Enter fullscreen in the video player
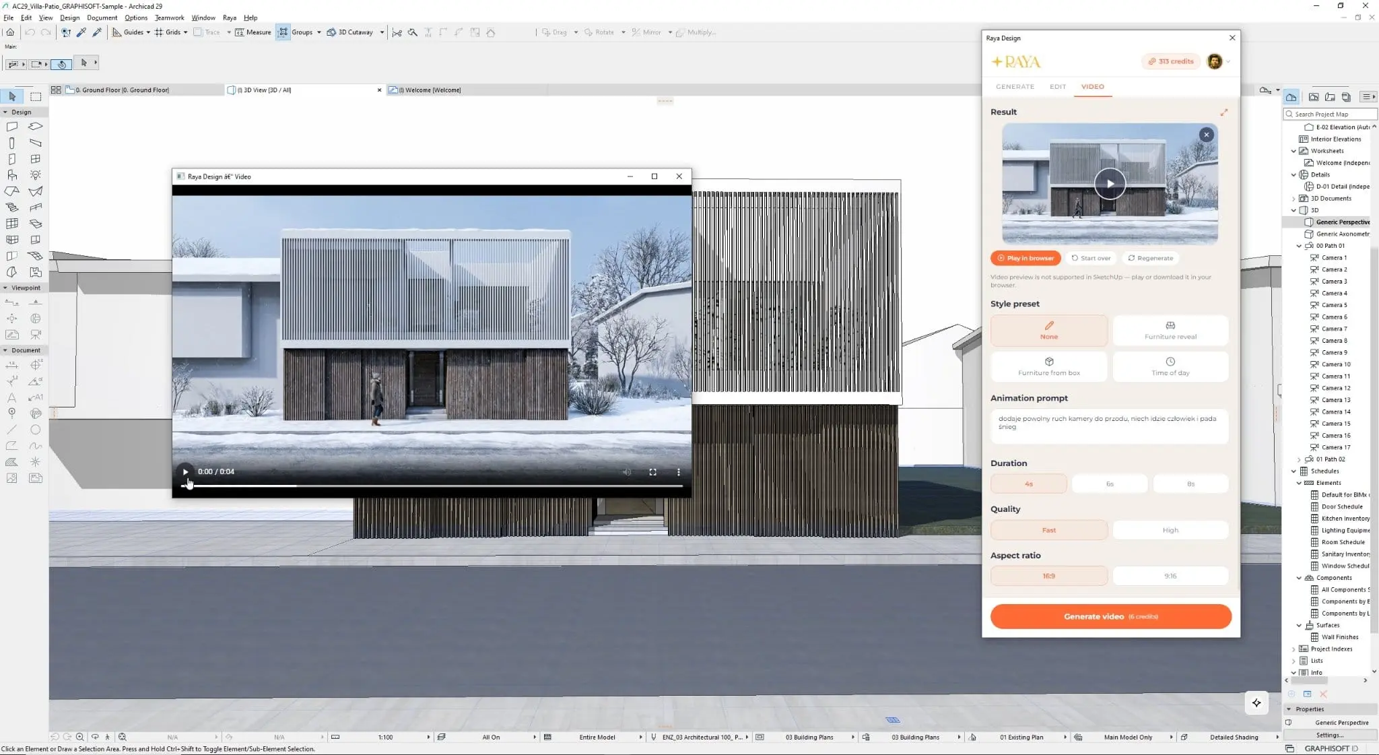The width and height of the screenshot is (1379, 755). [652, 471]
